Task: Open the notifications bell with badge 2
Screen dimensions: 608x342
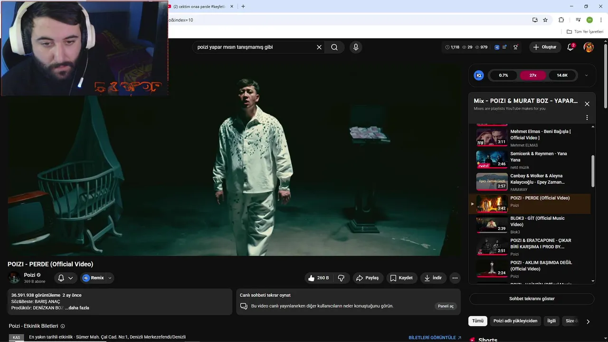Action: pyautogui.click(x=570, y=47)
